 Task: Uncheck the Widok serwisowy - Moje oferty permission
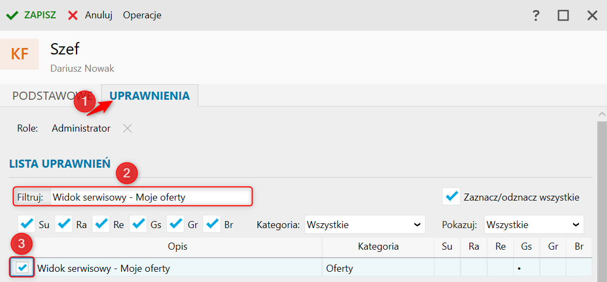(x=23, y=267)
